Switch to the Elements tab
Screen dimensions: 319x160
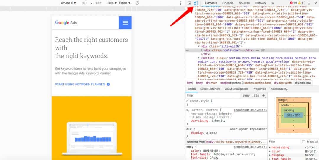pyautogui.click(x=211, y=3)
